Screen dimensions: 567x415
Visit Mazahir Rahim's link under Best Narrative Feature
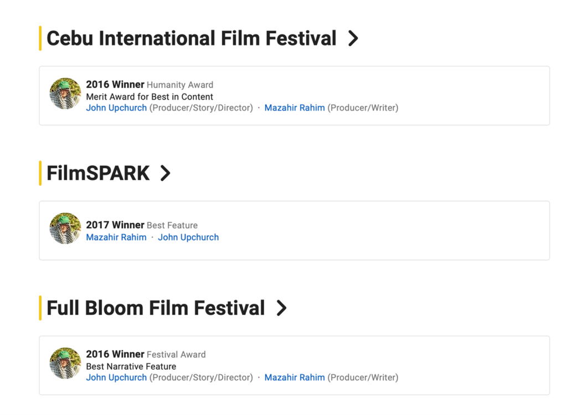pos(295,377)
